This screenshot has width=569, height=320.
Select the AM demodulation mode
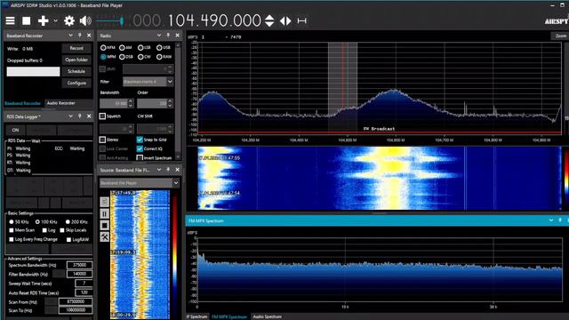[x=126, y=47]
